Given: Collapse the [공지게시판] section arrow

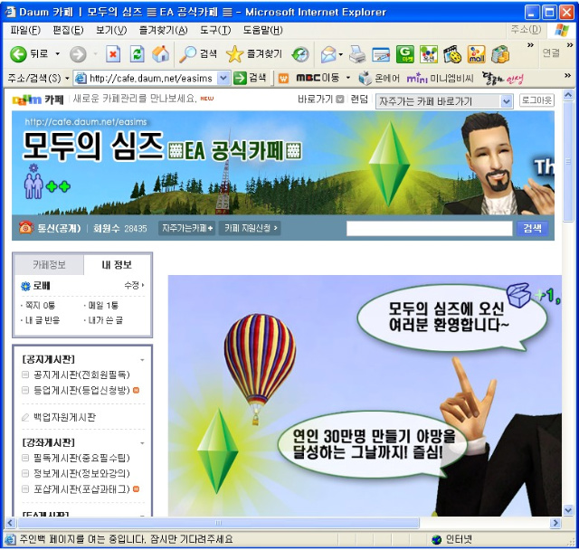Looking at the screenshot, I should pos(142,360).
